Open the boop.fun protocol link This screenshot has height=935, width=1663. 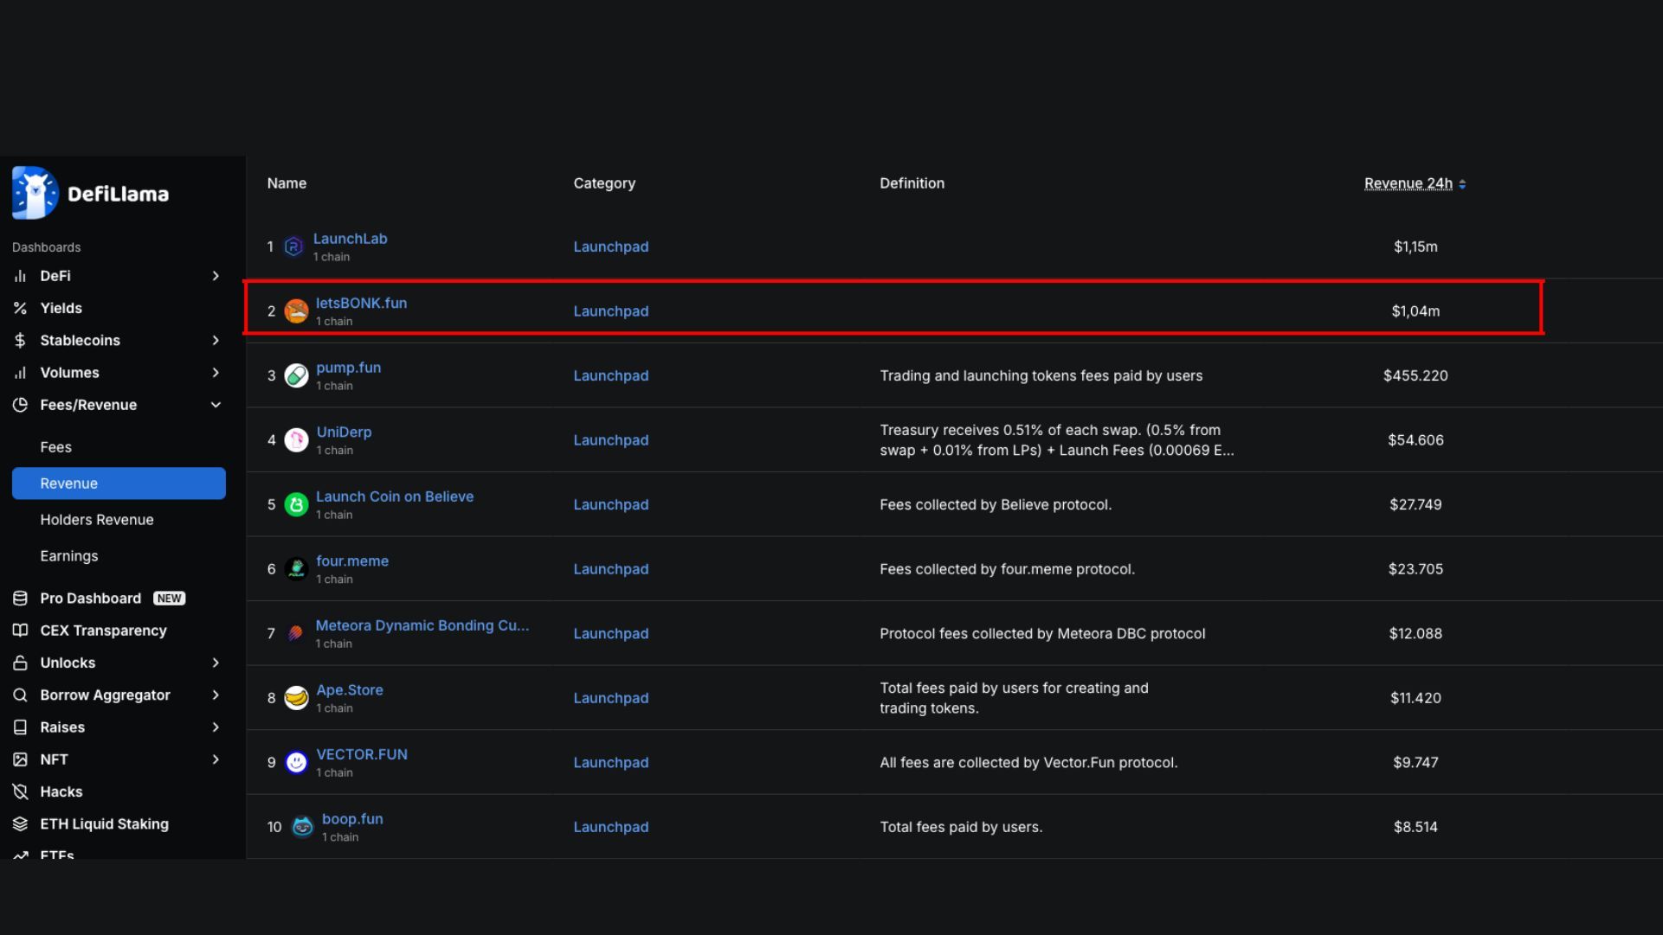352,819
